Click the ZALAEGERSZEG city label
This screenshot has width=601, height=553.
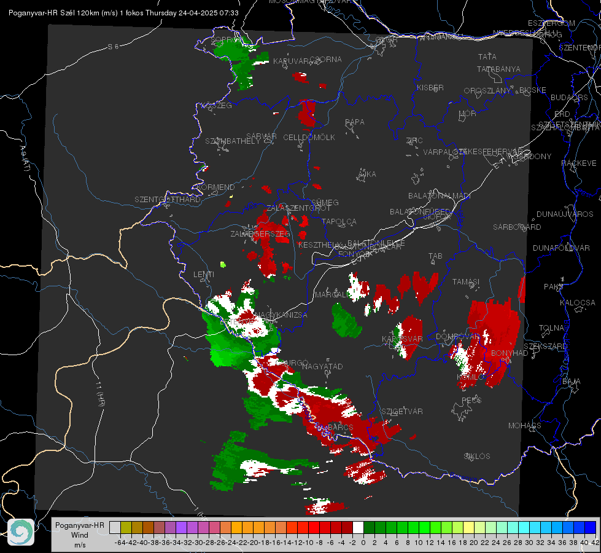pyautogui.click(x=260, y=233)
